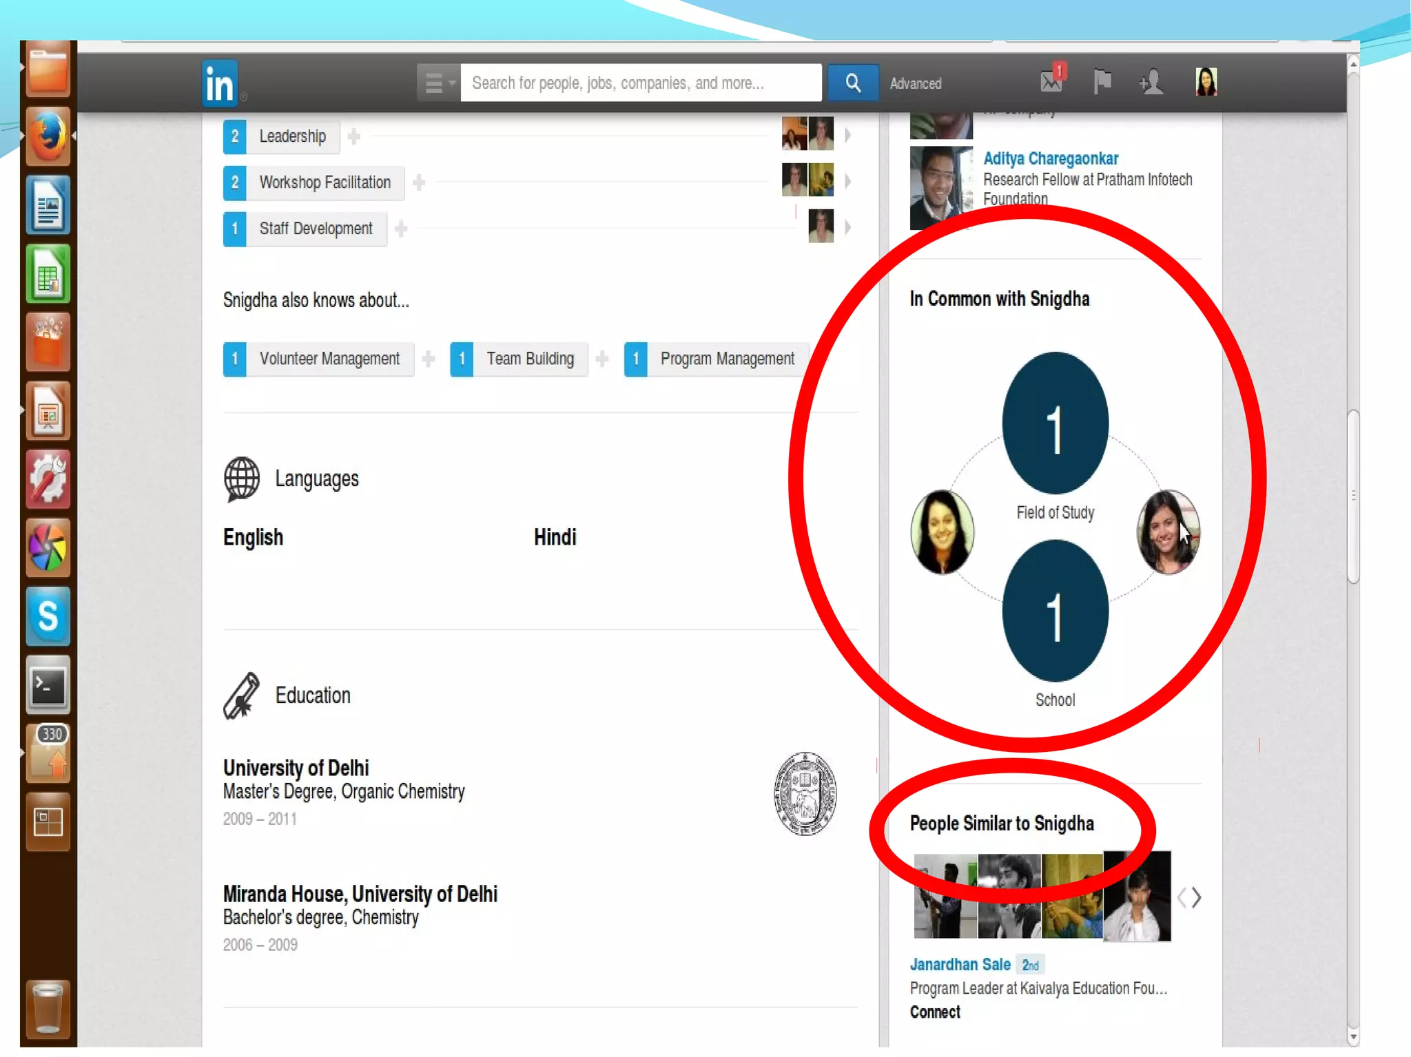This screenshot has height=1057, width=1411.
Task: Endorse Workshop Facilitation via plus icon
Action: (x=419, y=182)
